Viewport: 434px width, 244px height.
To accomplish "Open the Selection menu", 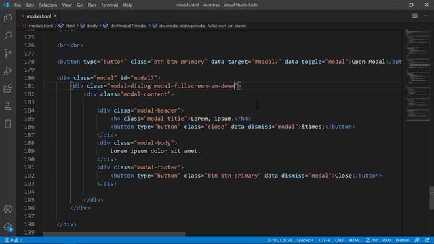I will pos(48,5).
